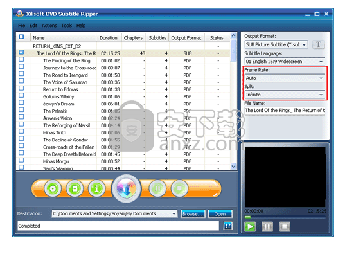The height and width of the screenshot is (254, 356).
Task: Open the Frame Rate dropdown
Action: (285, 78)
